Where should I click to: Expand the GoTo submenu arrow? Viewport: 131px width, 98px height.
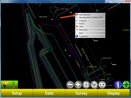(x=104, y=33)
